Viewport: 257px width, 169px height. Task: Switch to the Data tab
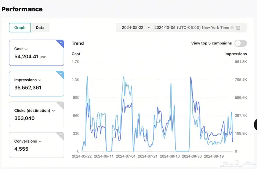tap(40, 27)
